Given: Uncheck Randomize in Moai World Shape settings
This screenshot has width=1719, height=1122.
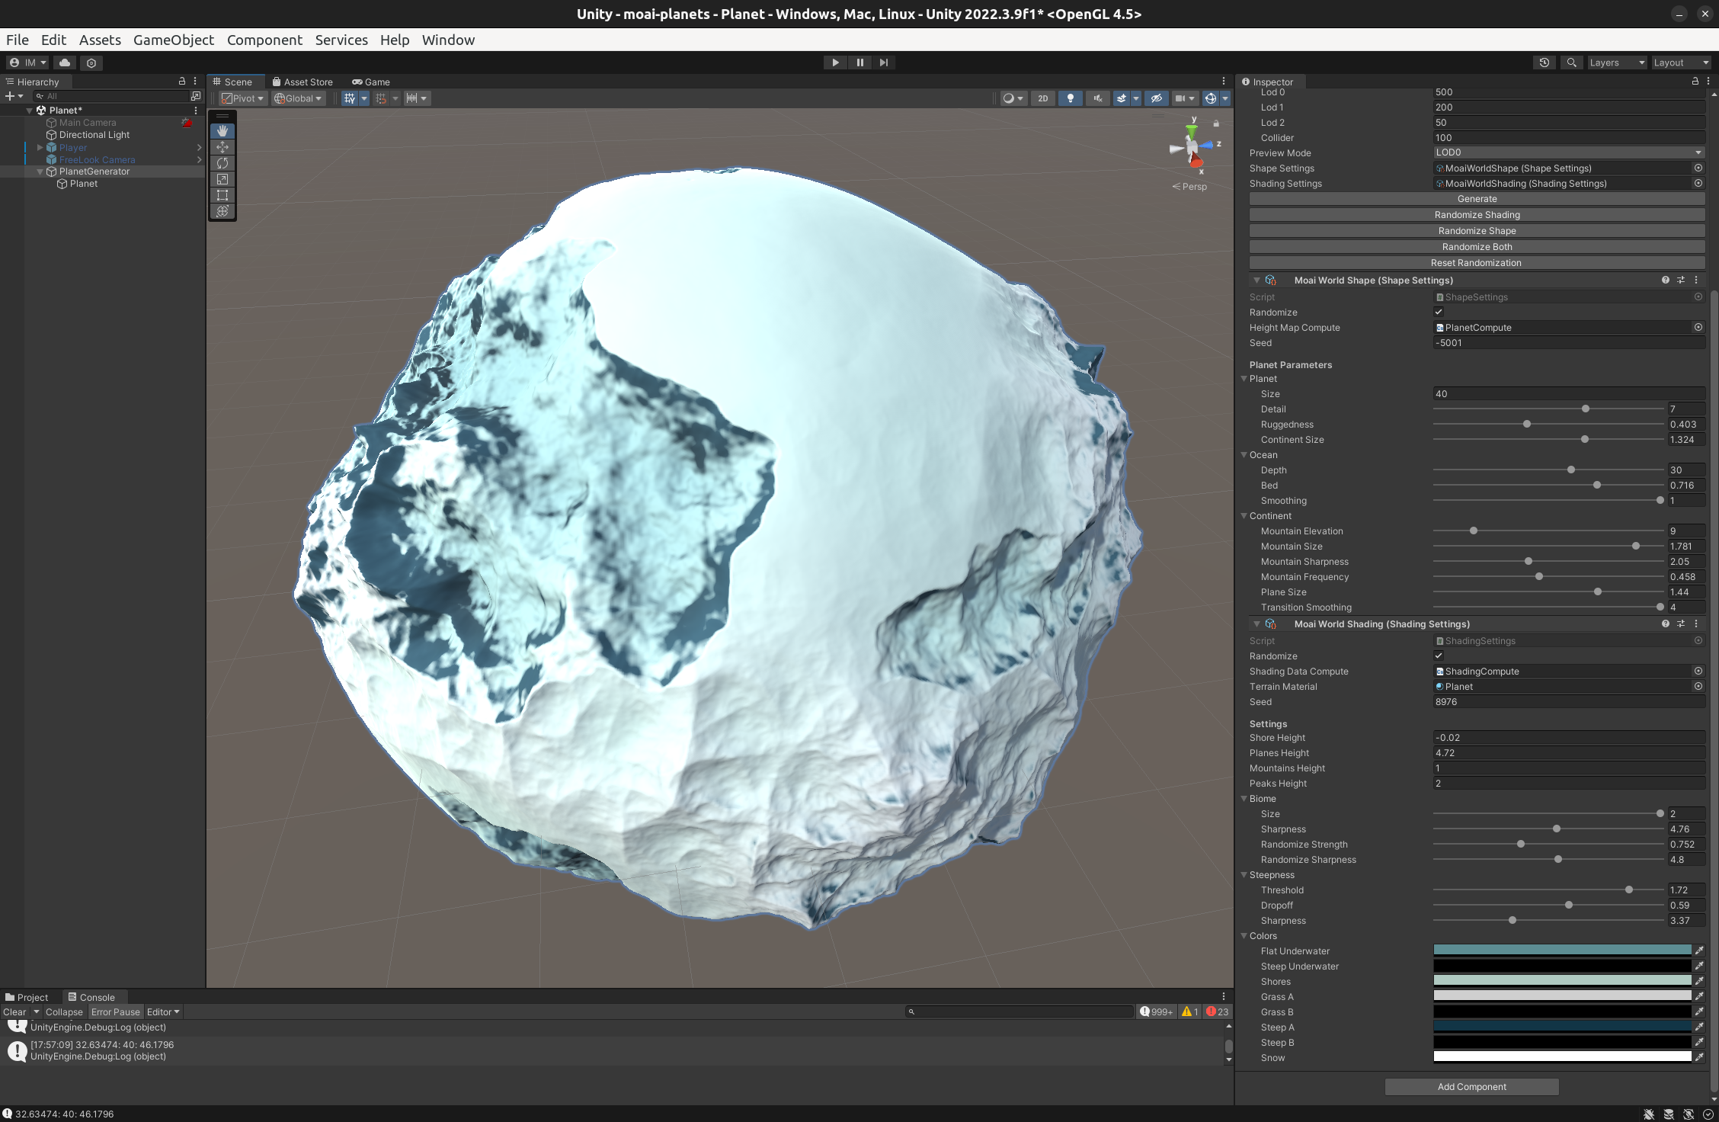Looking at the screenshot, I should (1439, 312).
